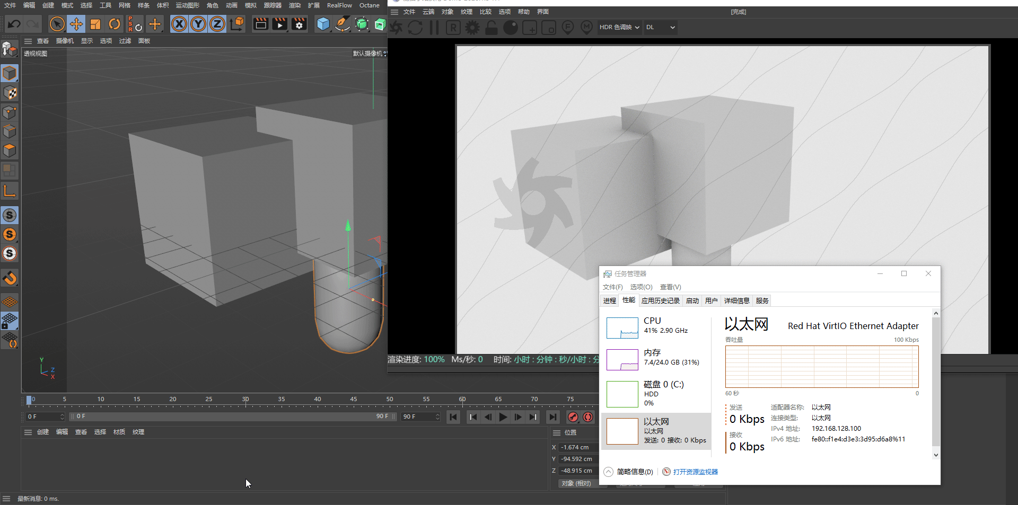Open the HDR 色调映 dropdown
The width and height of the screenshot is (1018, 505).
click(619, 27)
